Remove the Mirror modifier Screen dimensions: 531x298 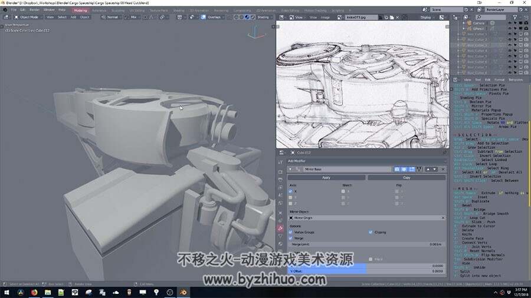[x=442, y=169]
